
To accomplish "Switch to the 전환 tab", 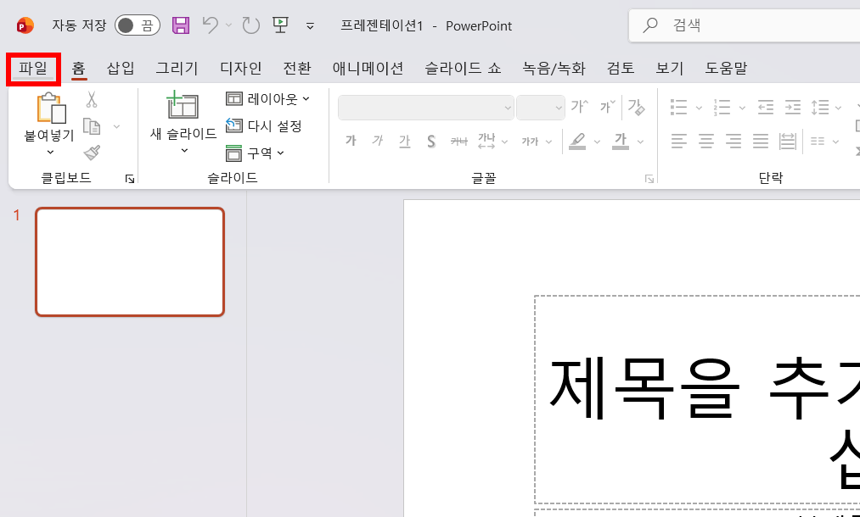I will click(297, 69).
